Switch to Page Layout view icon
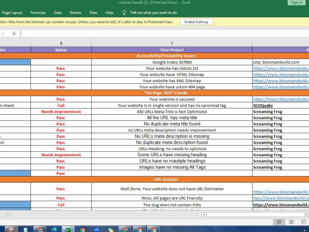309x232 pixels. pyautogui.click(x=291, y=222)
